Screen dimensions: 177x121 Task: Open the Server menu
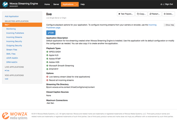point(56,4)
